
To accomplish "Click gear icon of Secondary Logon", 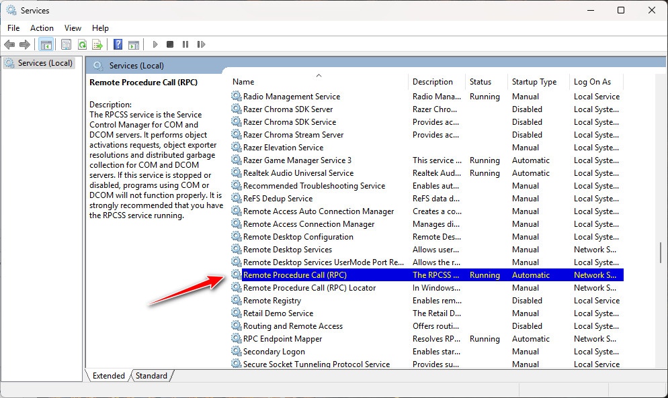I will coord(237,352).
